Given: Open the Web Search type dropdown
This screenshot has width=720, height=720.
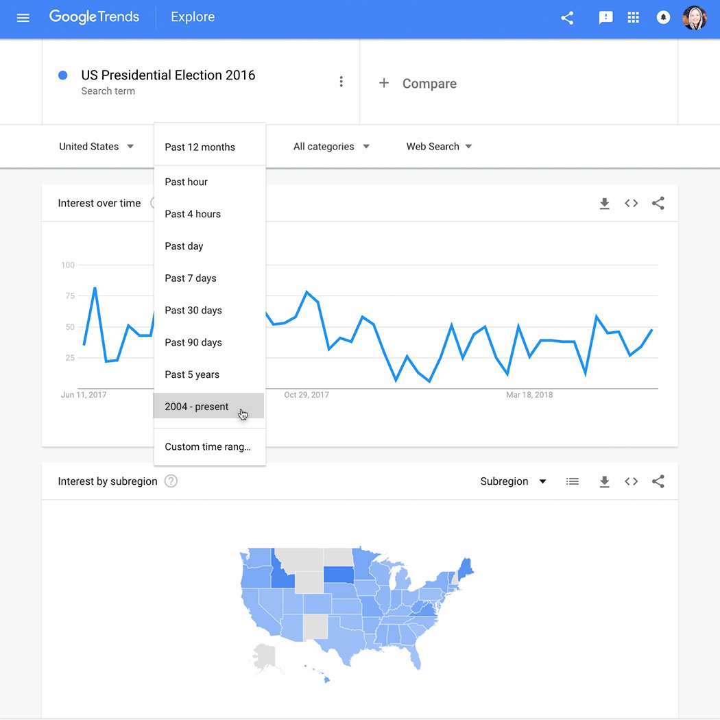Looking at the screenshot, I should point(439,147).
